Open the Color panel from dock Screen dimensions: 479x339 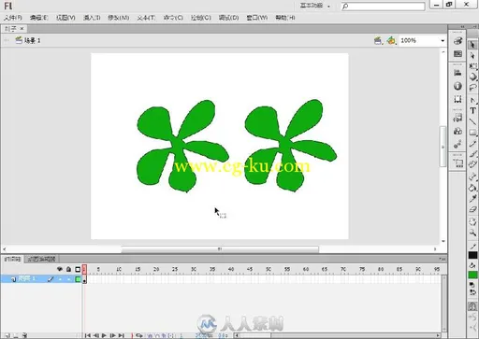coord(457,41)
